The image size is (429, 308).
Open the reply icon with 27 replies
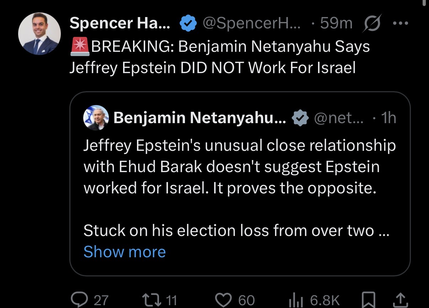point(78,300)
